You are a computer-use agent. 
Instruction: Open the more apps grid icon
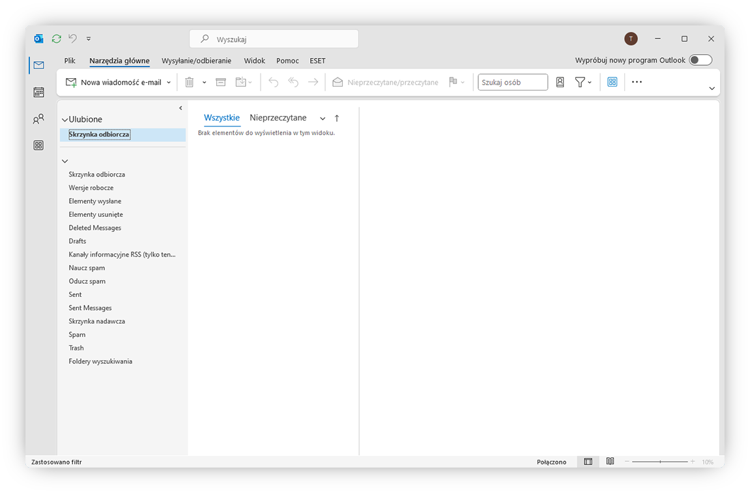coord(611,81)
